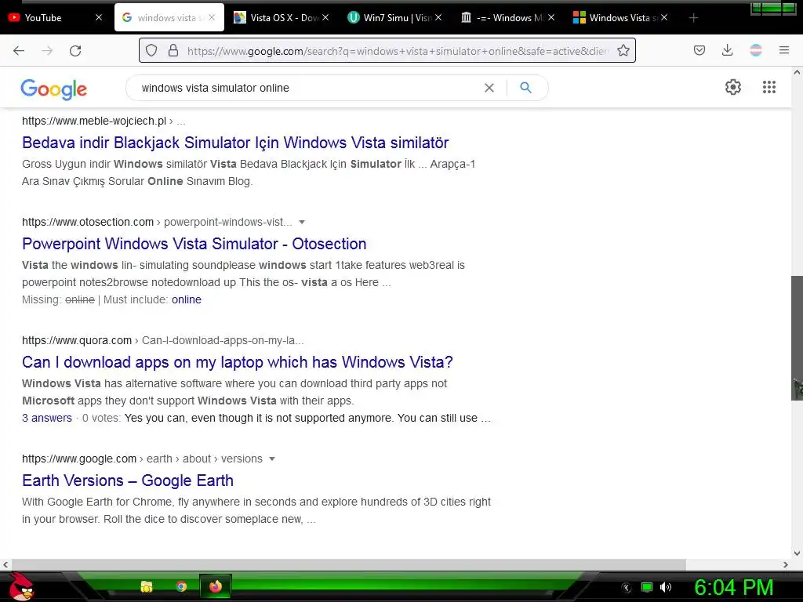Go to Google homepage via logo
Screen dimensions: 803x602
(54, 89)
